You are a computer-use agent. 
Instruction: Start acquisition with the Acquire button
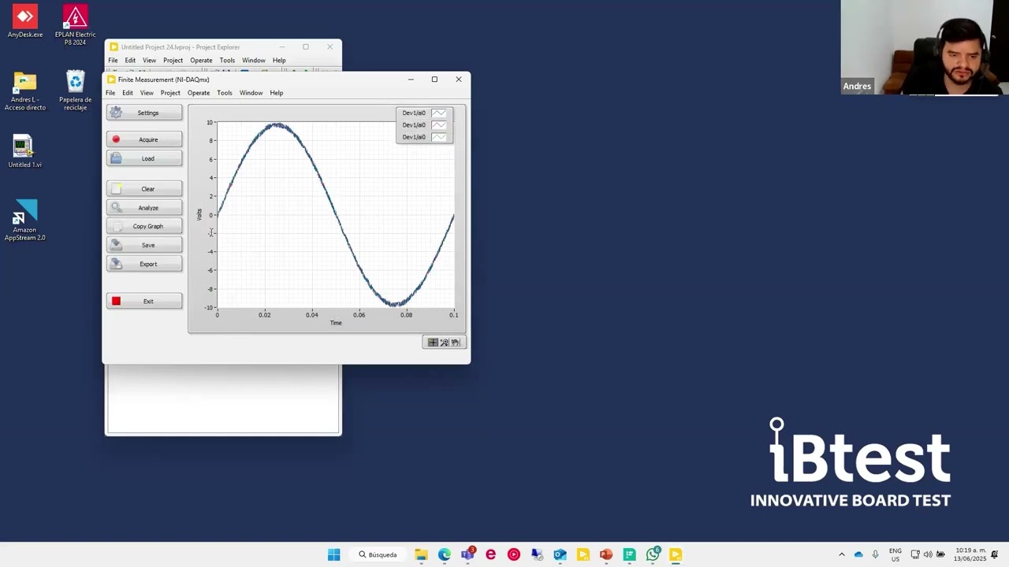[144, 139]
